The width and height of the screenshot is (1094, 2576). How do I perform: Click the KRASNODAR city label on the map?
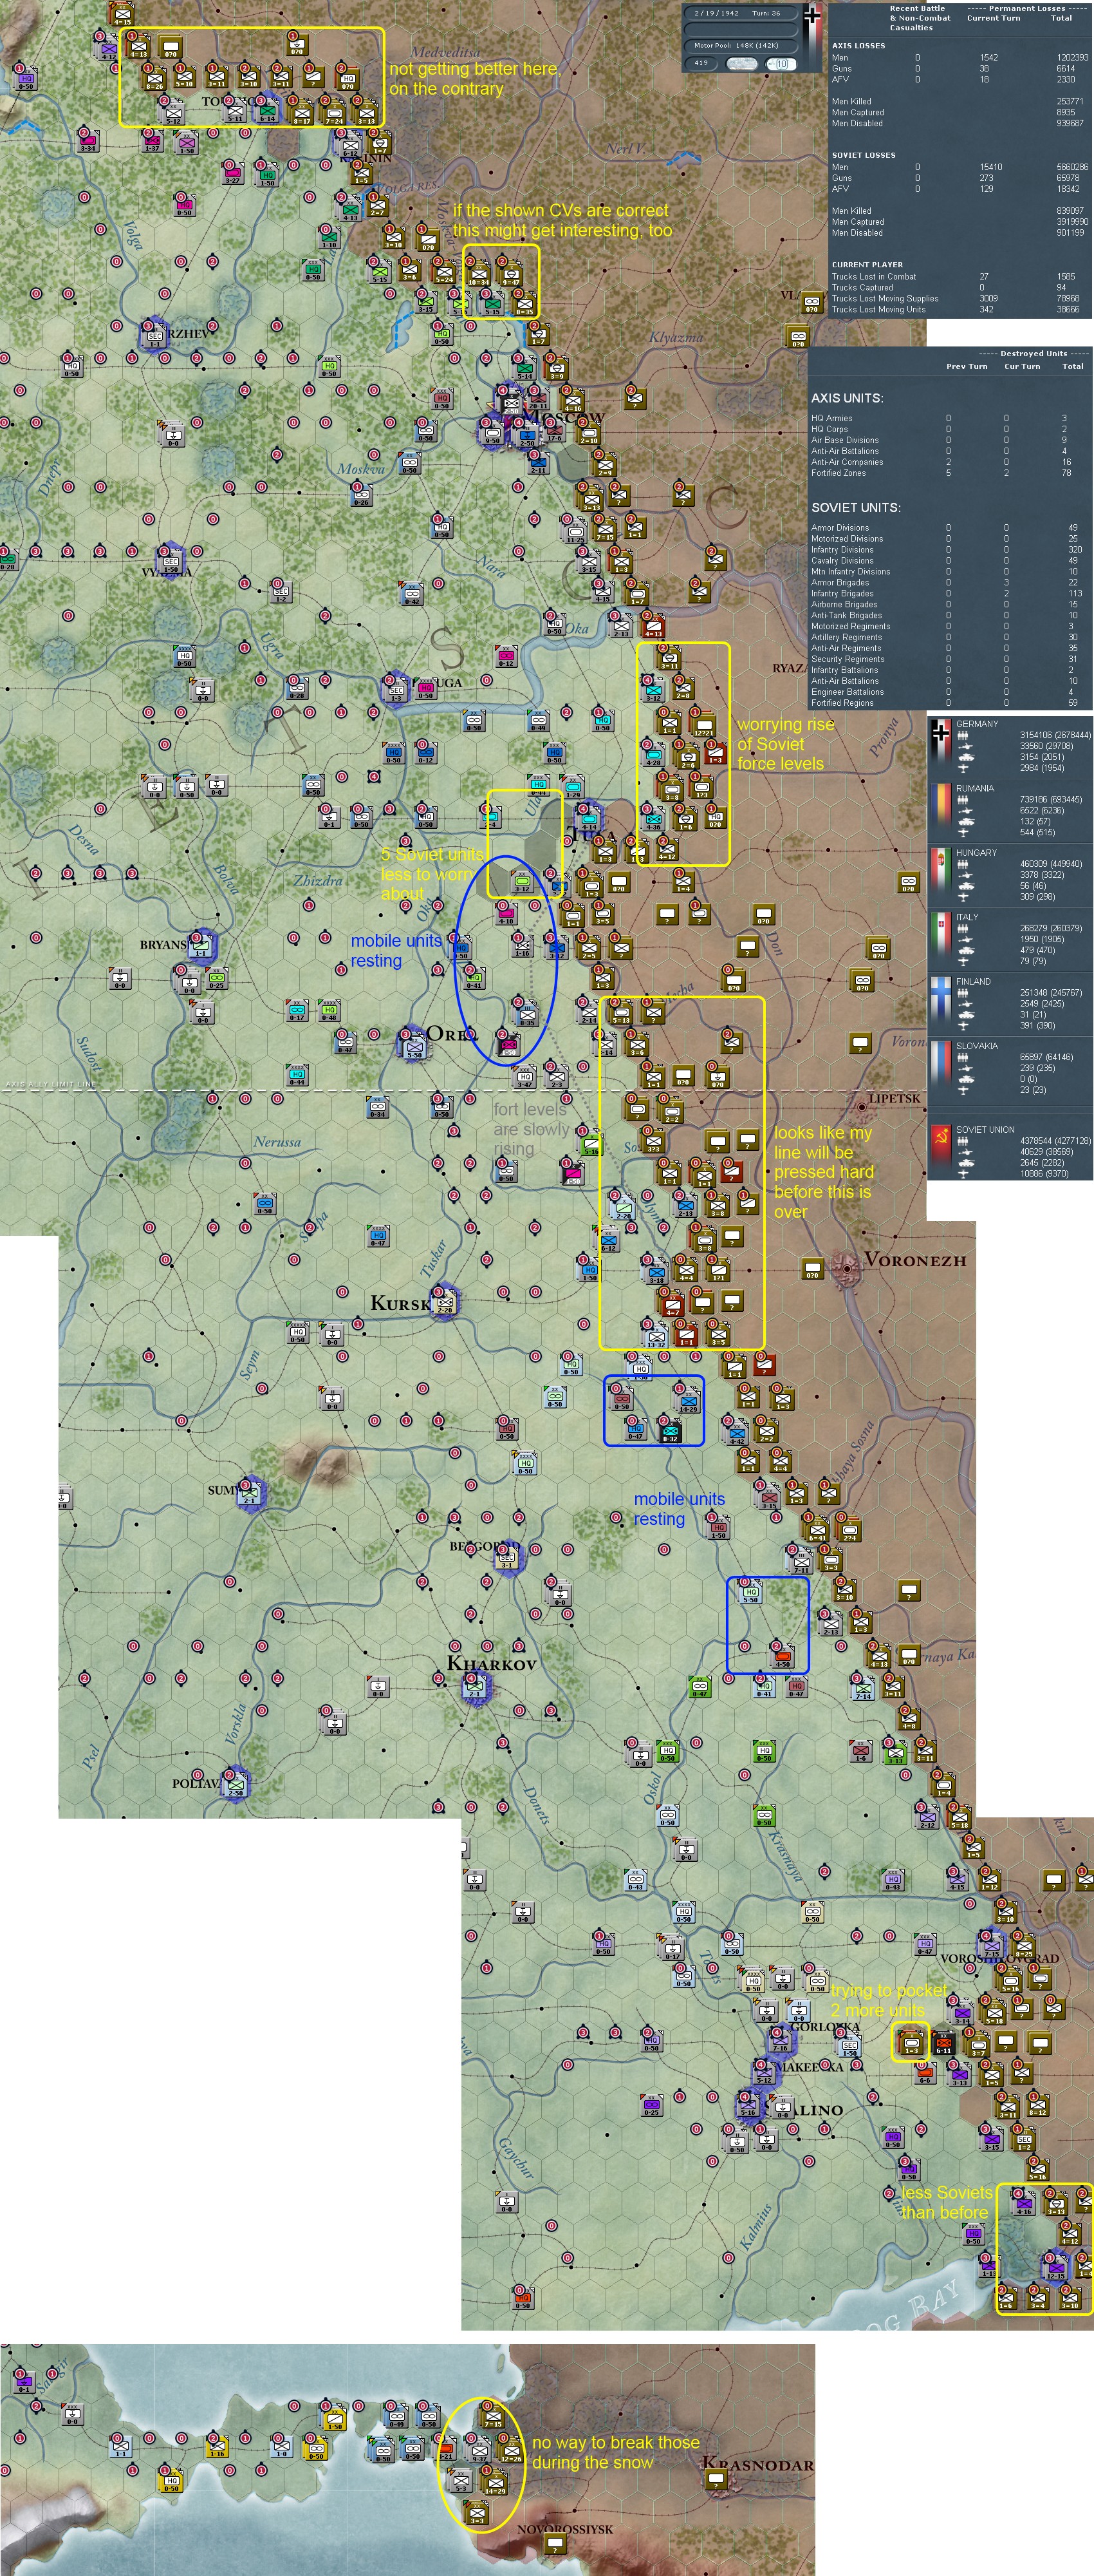[757, 2463]
